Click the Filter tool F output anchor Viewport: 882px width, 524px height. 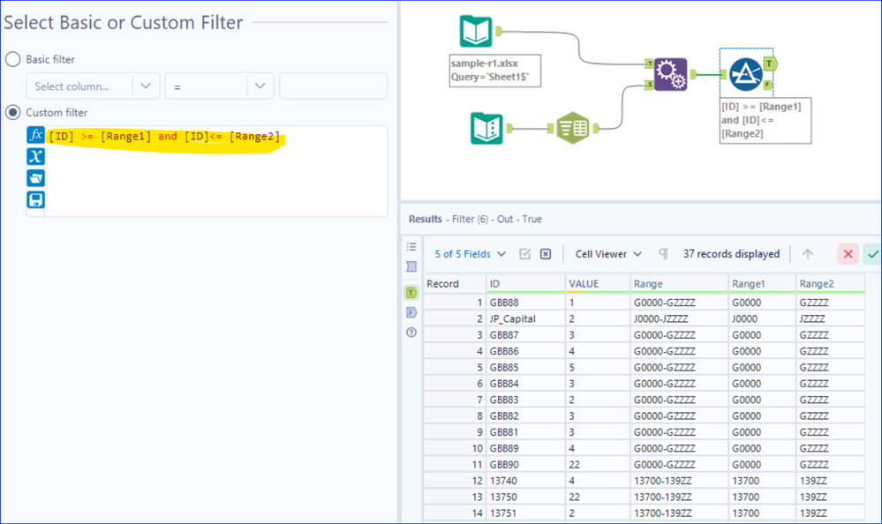[x=768, y=85]
